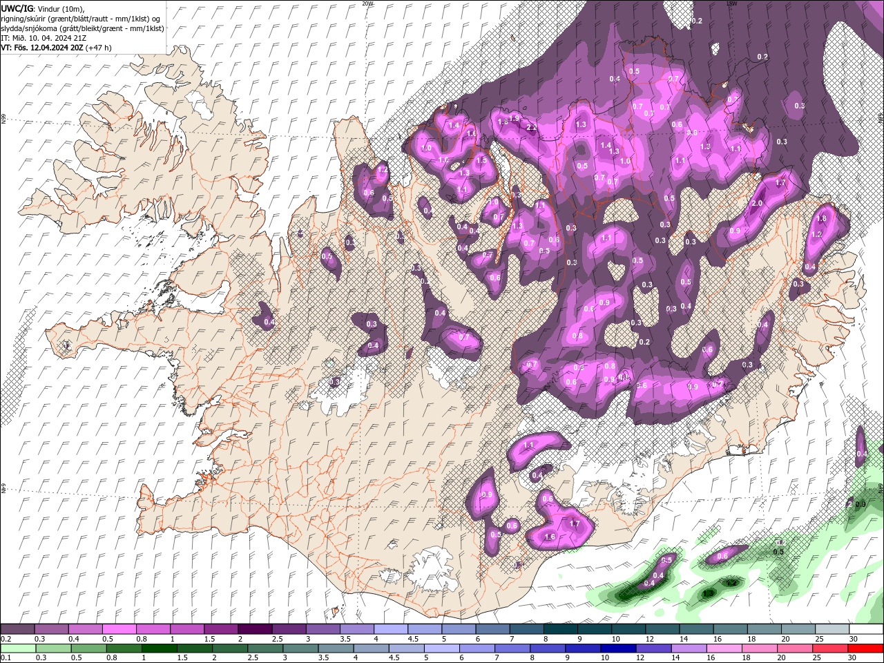This screenshot has width=884, height=663.
Task: Click the darkest green rain swatch for 1–1.5 mm
Action: pyautogui.click(x=160, y=649)
